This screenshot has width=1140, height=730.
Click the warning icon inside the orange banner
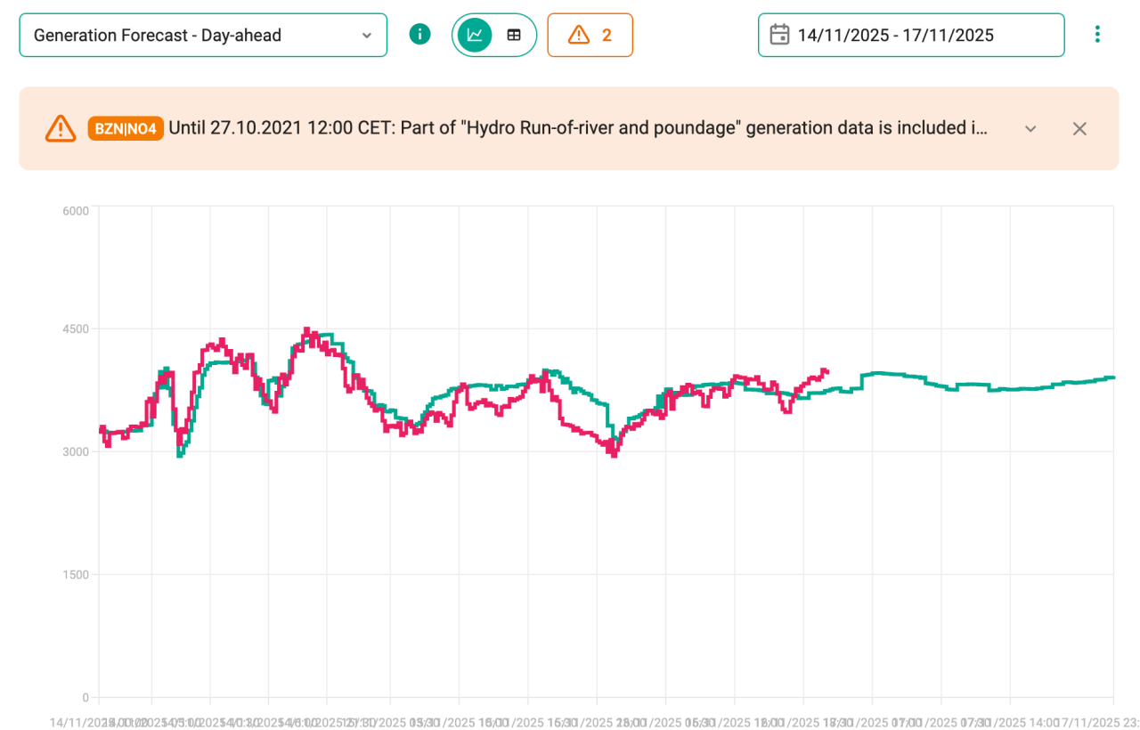60,128
